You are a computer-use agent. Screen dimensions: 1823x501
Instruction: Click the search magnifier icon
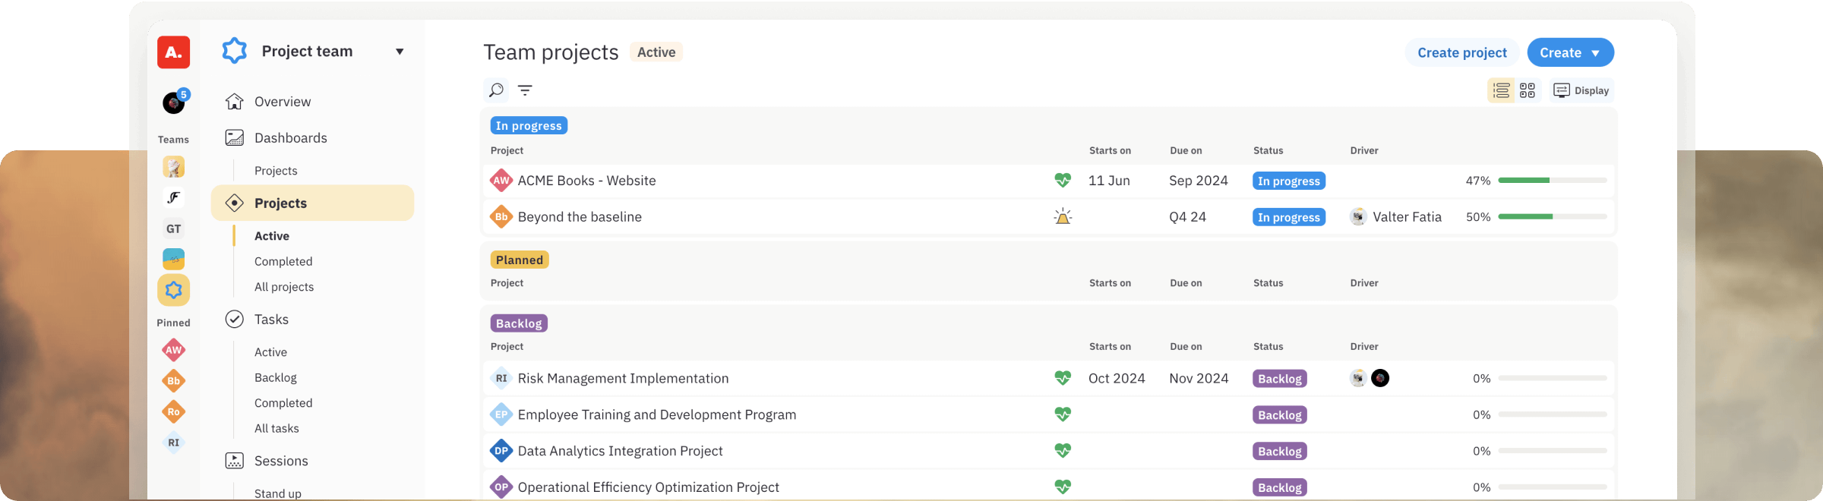tap(496, 90)
